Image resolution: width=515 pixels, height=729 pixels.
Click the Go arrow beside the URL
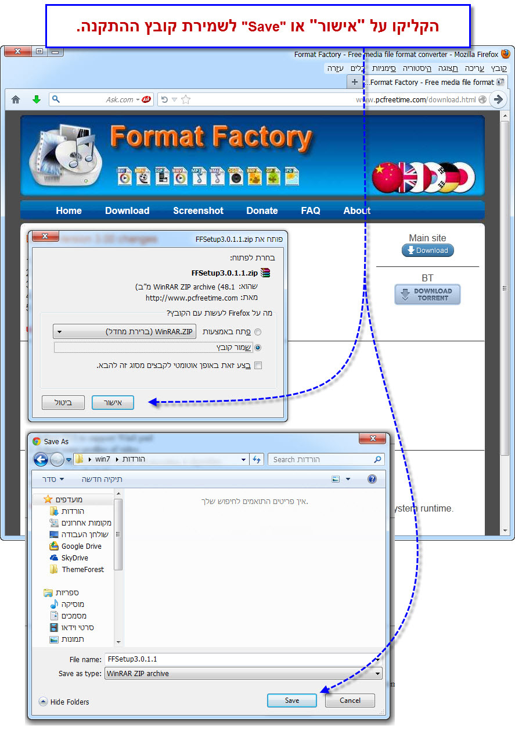pyautogui.click(x=498, y=99)
